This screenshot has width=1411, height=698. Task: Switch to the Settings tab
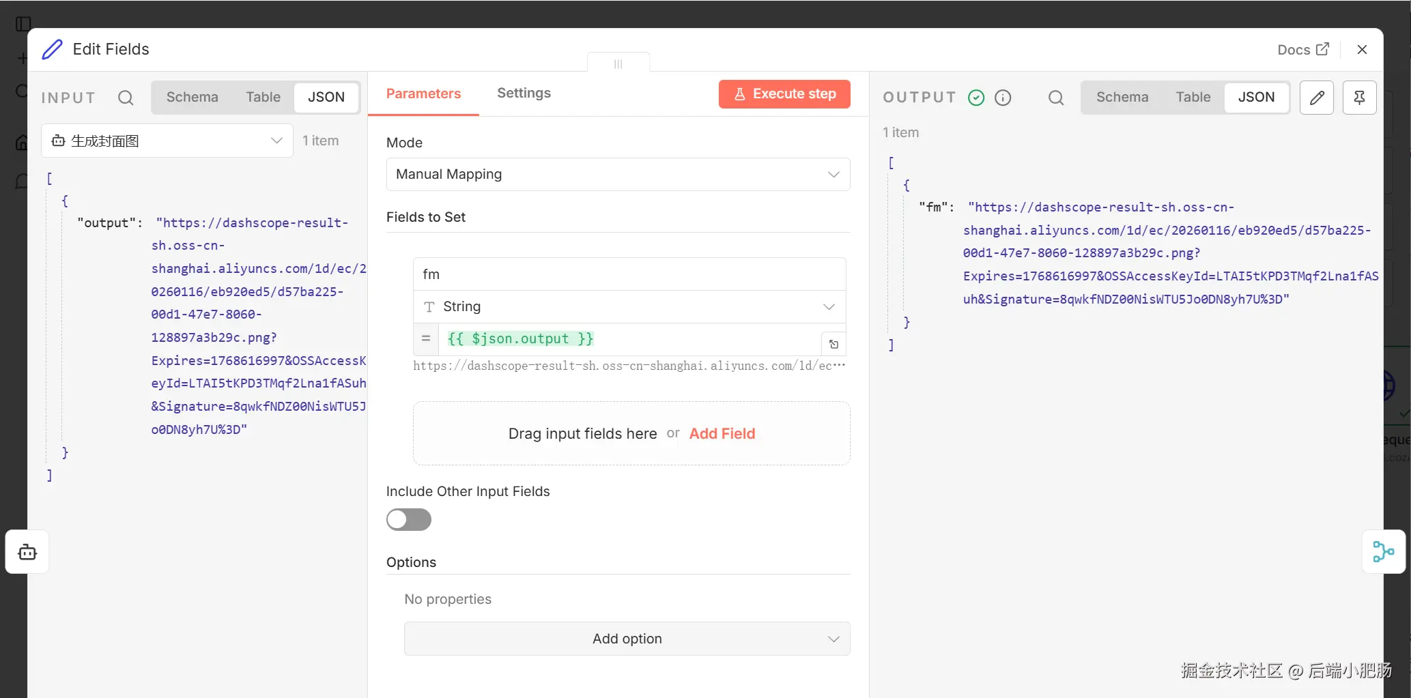point(524,93)
